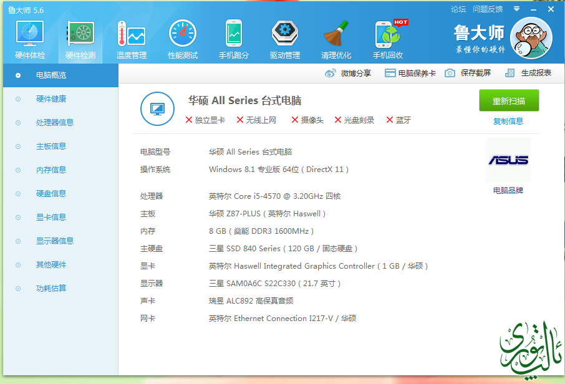Click the green 重新扫描 rescan button
565x384 pixels.
[509, 101]
